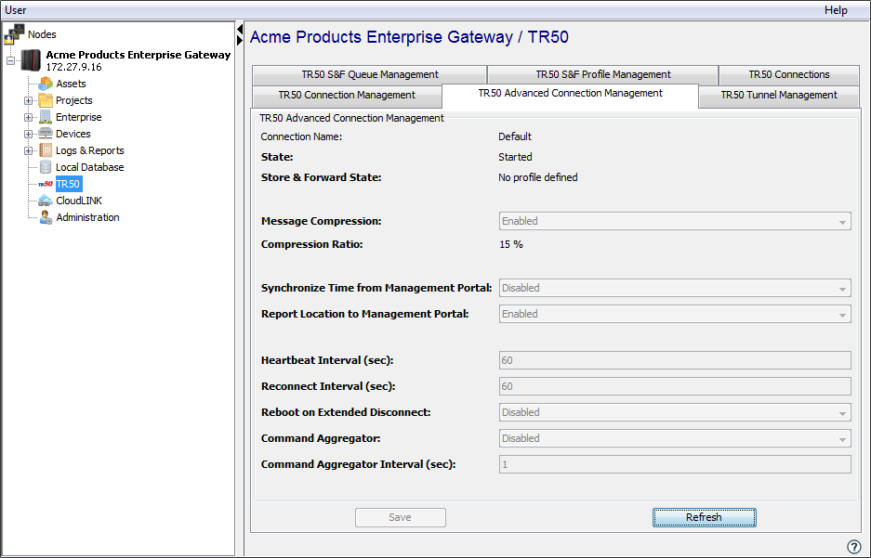Select the CloudLINK tree item
The height and width of the screenshot is (558, 871).
point(79,201)
